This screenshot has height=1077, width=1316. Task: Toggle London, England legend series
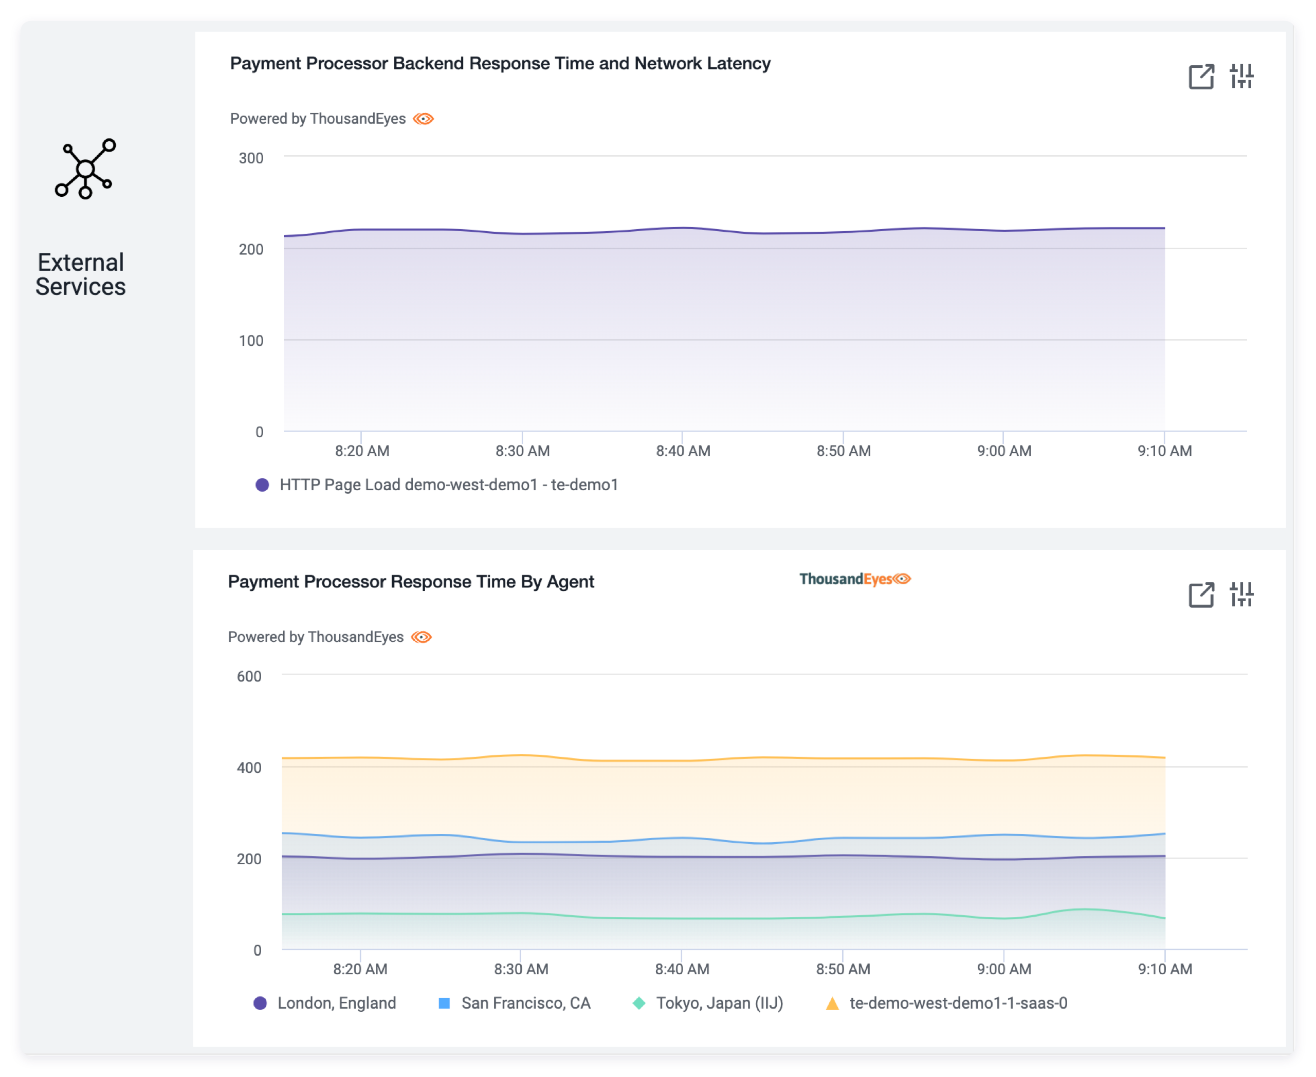pos(325,1003)
